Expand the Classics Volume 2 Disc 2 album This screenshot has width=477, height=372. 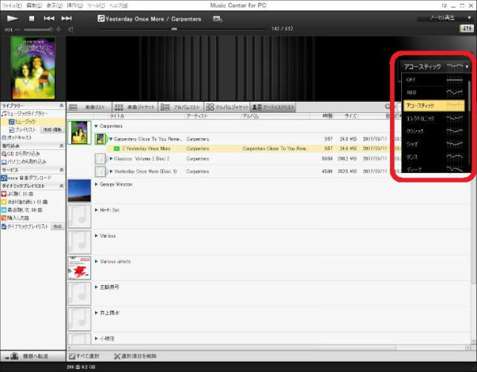(111, 159)
